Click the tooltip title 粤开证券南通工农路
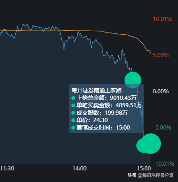The image size is (178, 182). 96,91
